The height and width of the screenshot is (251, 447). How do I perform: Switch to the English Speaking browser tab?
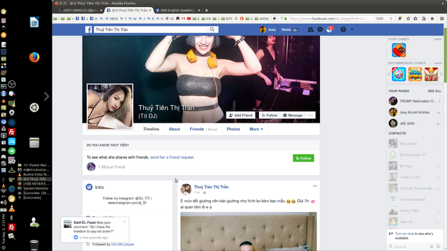coord(177,10)
